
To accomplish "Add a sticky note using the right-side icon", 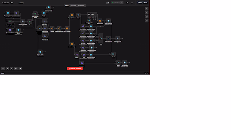I will 147,17.
